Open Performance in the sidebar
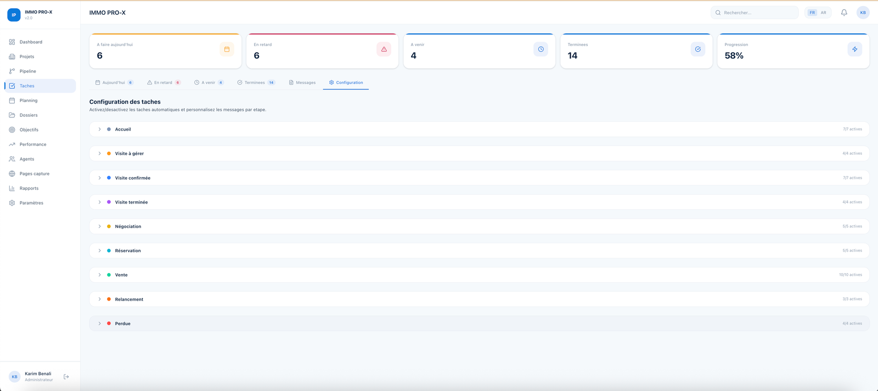Screen dimensions: 878x391 (x=40, y=144)
